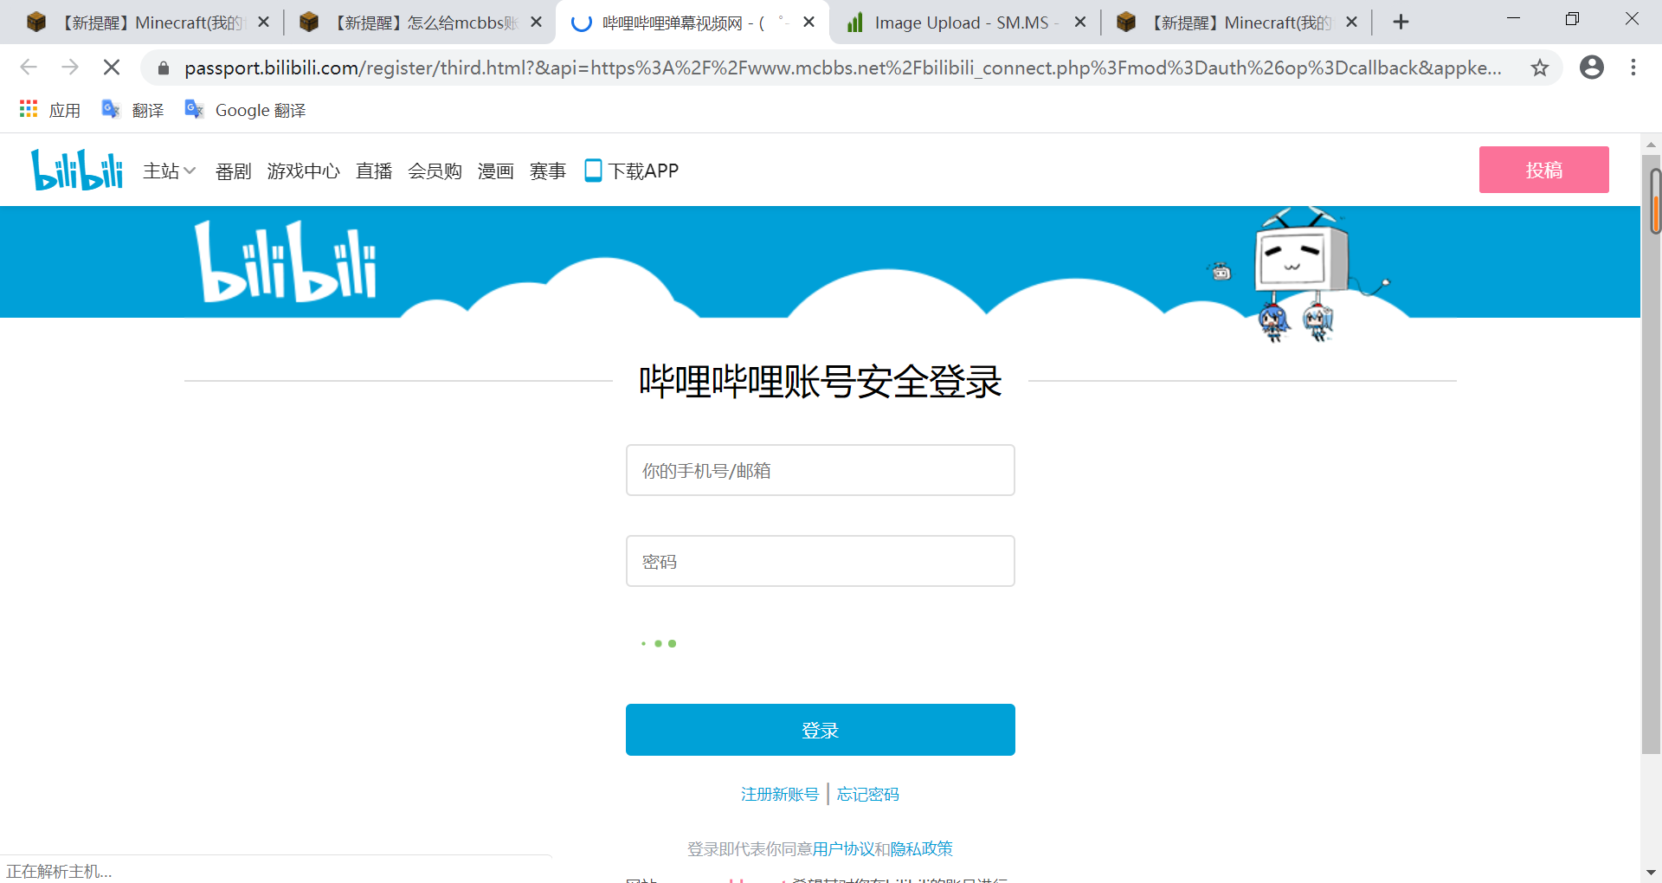Open the 主站 dropdown menu

[170, 171]
